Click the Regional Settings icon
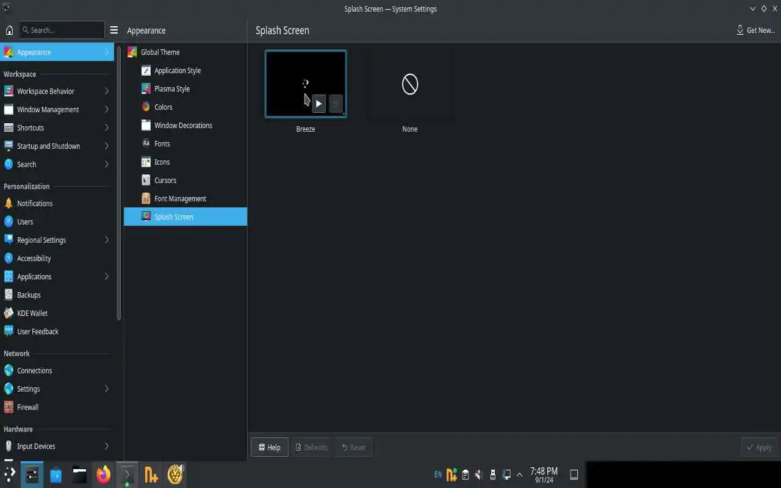This screenshot has width=781, height=488. pyautogui.click(x=9, y=240)
